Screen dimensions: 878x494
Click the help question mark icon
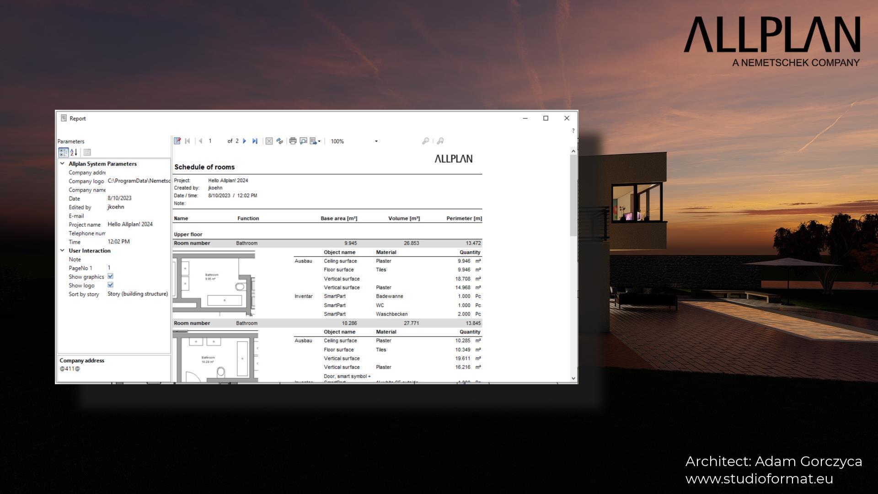573,131
